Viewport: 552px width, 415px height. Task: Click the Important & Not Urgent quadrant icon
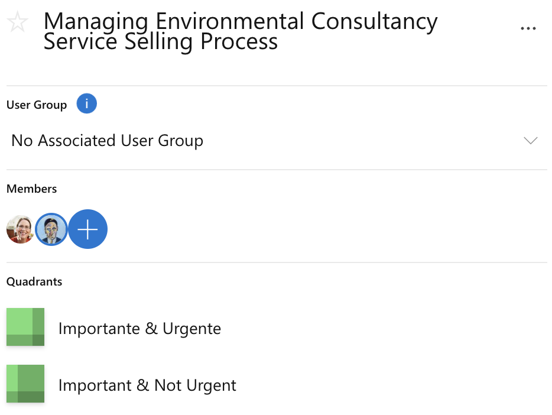pyautogui.click(x=25, y=384)
